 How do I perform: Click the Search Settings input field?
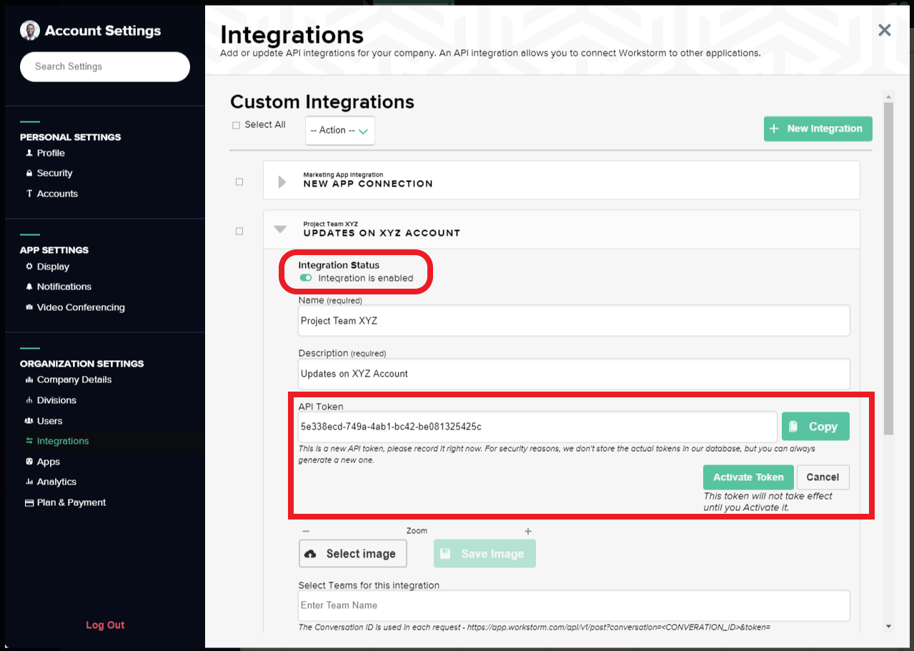[x=105, y=66]
